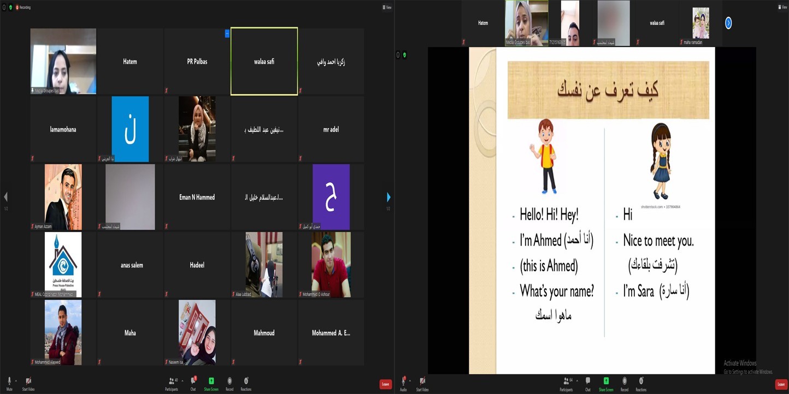Click the red Leave button in the right meeting
789x394 pixels.
[x=781, y=384]
